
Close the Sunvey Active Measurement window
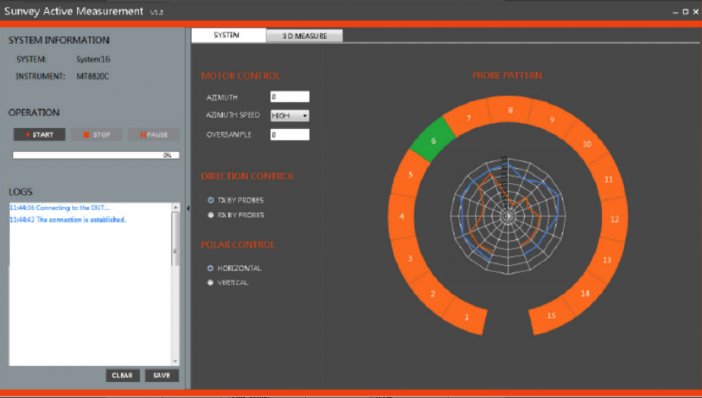coord(696,12)
